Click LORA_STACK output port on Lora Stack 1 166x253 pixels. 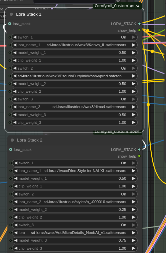(139, 24)
